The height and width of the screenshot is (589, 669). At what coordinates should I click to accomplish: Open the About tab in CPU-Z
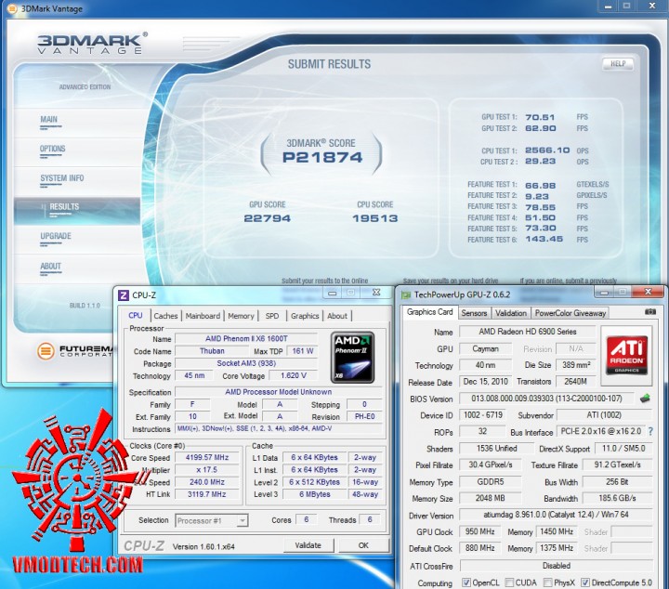coord(337,316)
